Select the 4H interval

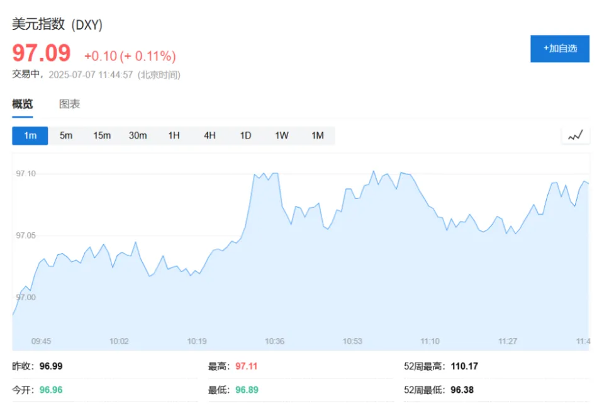[x=210, y=136]
